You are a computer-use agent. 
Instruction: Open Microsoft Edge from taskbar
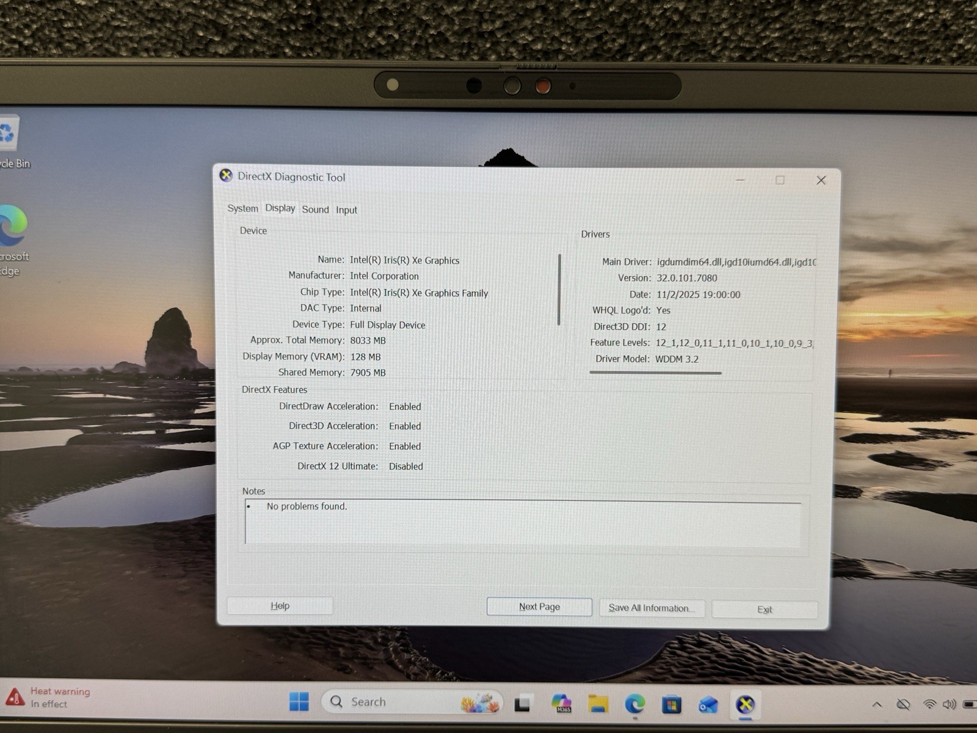click(635, 705)
